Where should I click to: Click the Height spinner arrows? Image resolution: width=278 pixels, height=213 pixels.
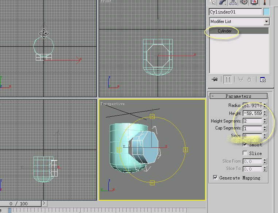[265, 113]
